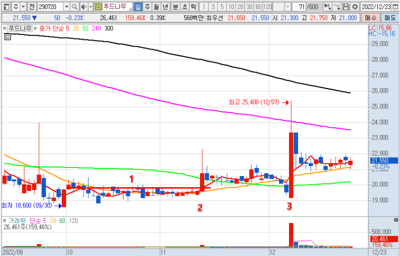Image resolution: width=400 pixels, height=256 pixels.
Task: Click the date field 2022/12/23
Action: [x=376, y=6]
